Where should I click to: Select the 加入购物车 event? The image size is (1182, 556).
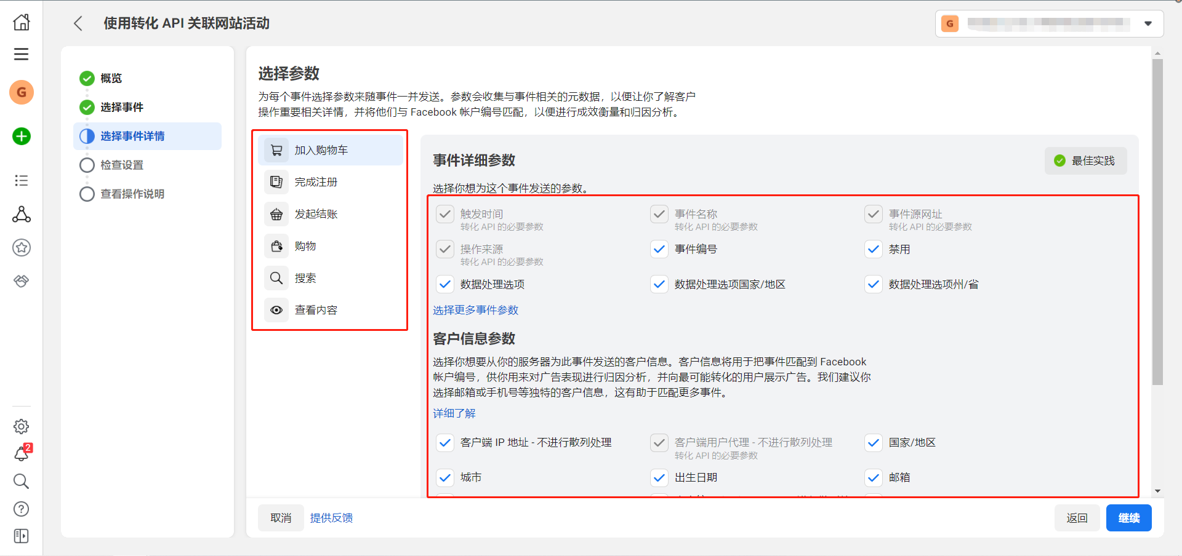click(331, 150)
